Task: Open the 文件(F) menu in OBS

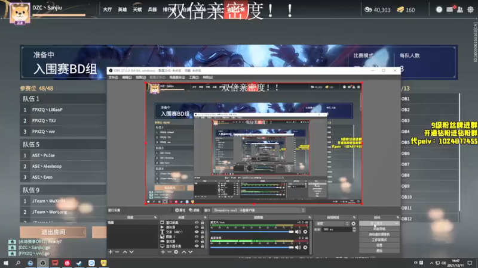Action: [x=113, y=77]
